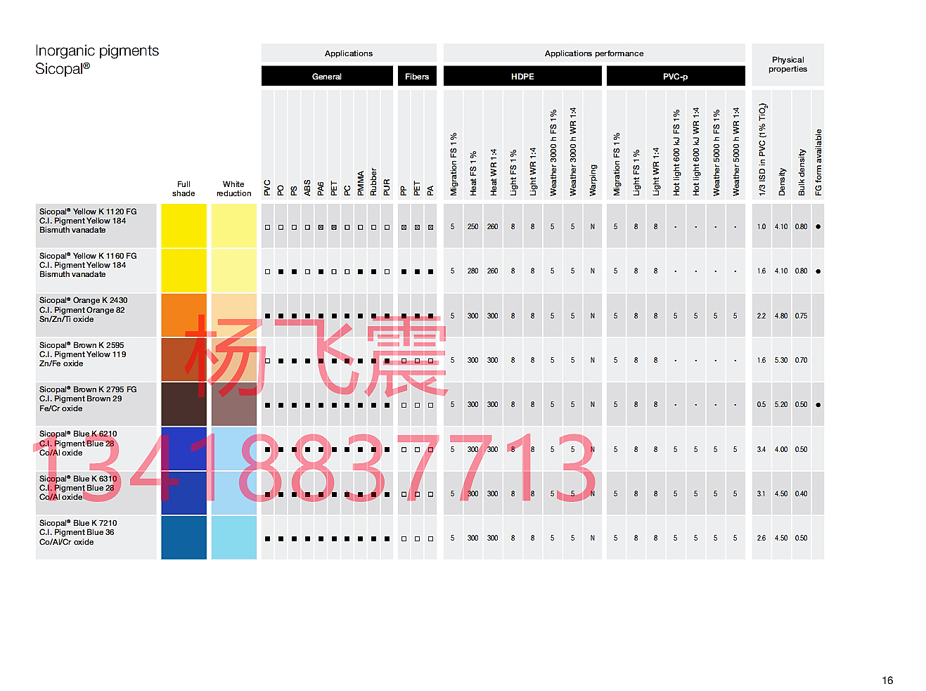The width and height of the screenshot is (926, 691).
Task: Click the 'PUR' column heading
Action: click(x=387, y=188)
